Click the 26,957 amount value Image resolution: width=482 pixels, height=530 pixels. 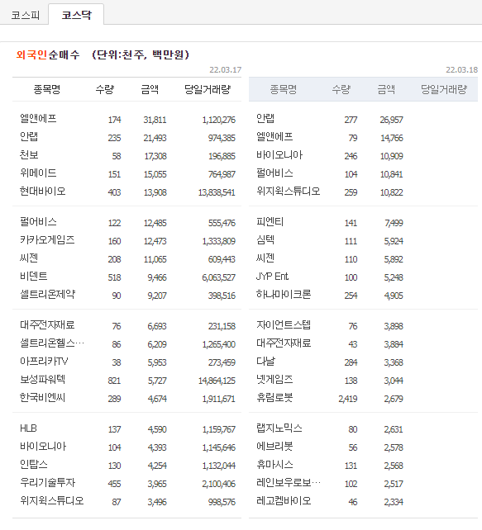coord(391,120)
